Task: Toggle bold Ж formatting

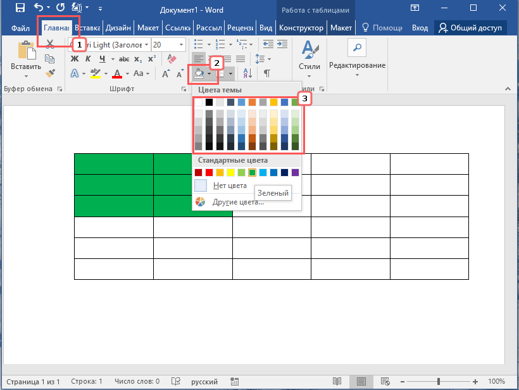Action: pyautogui.click(x=74, y=59)
